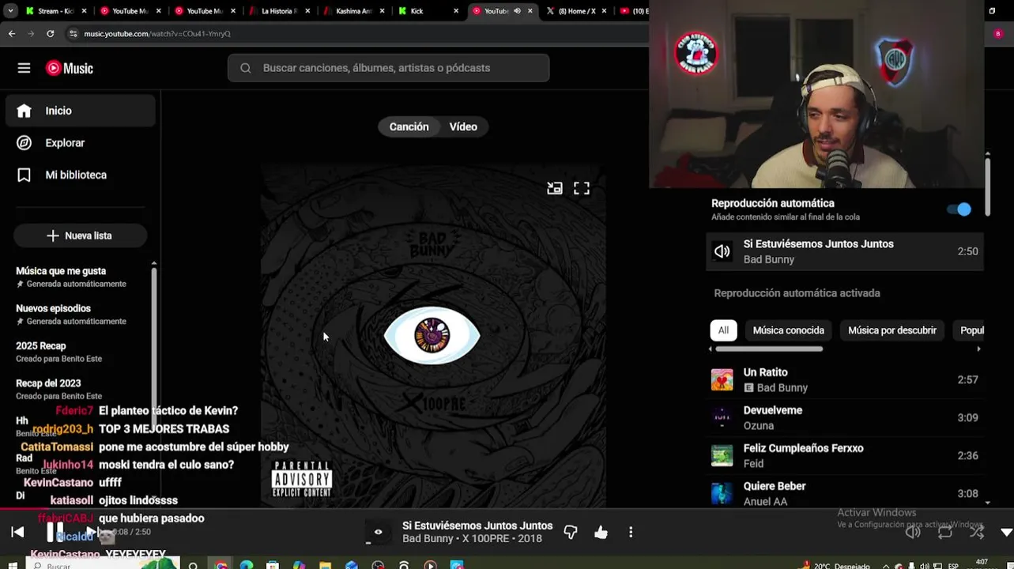Click the song progress bar
This screenshot has height=569, width=1014.
[507, 509]
